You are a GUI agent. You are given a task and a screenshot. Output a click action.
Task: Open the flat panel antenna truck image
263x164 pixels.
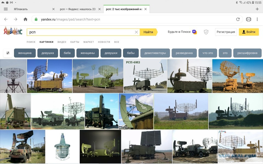[x=147, y=147]
